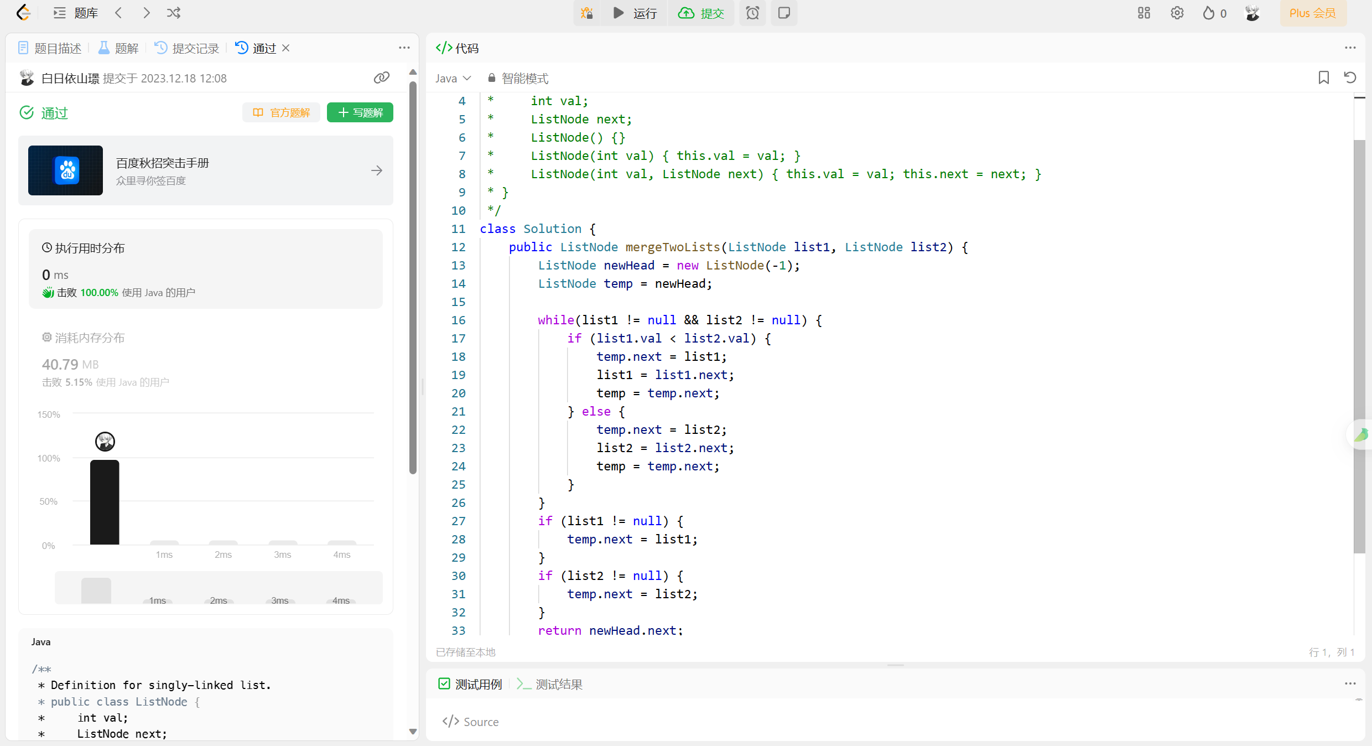The height and width of the screenshot is (746, 1372).
Task: Open the 题库 problem list
Action: [76, 13]
